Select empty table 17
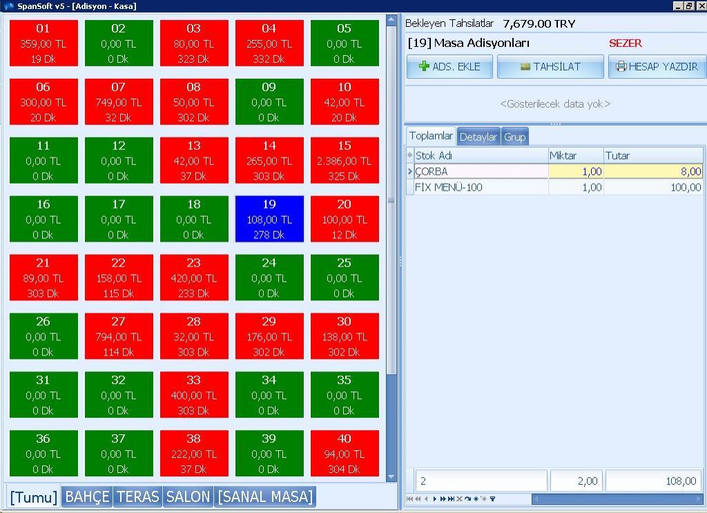The height and width of the screenshot is (513, 707). [119, 219]
